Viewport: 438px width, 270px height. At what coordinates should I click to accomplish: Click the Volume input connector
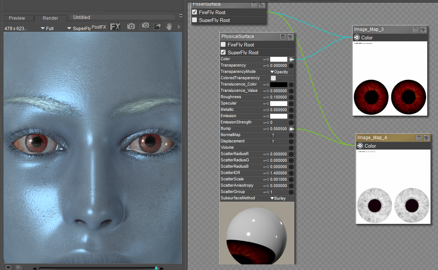(x=291, y=148)
